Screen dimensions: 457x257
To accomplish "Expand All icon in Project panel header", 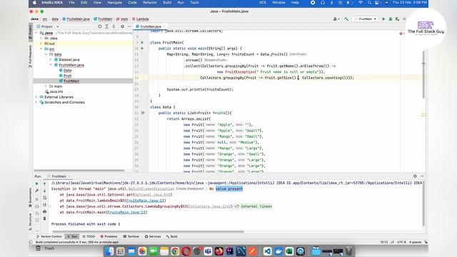I will [106, 26].
